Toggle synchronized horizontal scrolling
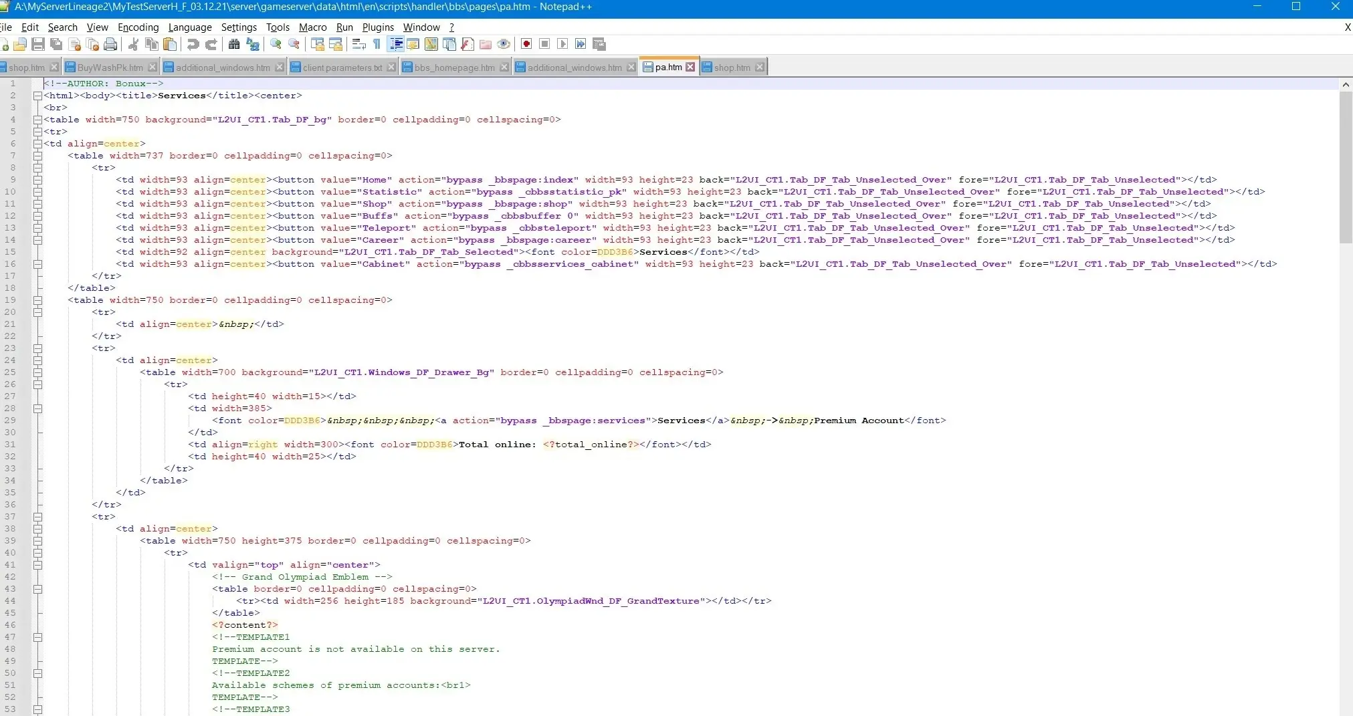This screenshot has width=1353, height=716. (x=336, y=44)
